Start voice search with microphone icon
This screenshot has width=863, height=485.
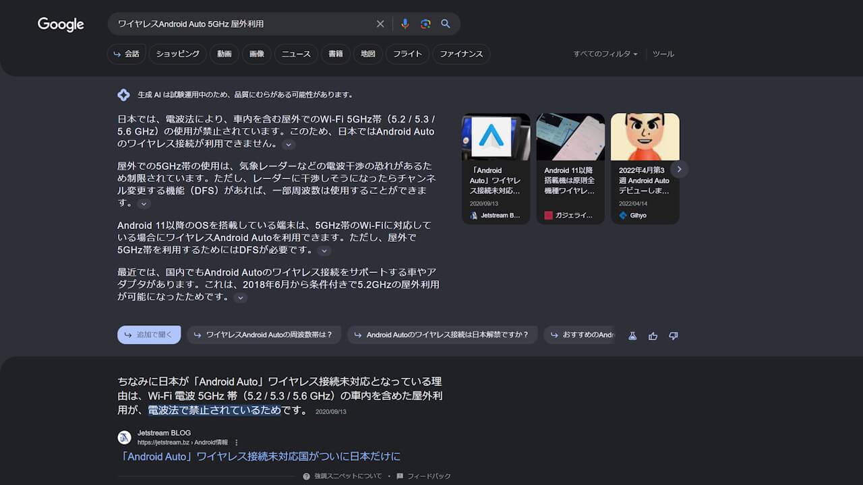click(x=405, y=24)
